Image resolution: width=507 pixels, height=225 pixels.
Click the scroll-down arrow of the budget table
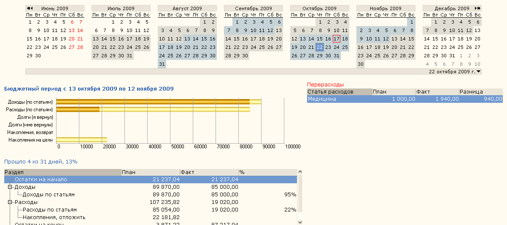click(300, 222)
